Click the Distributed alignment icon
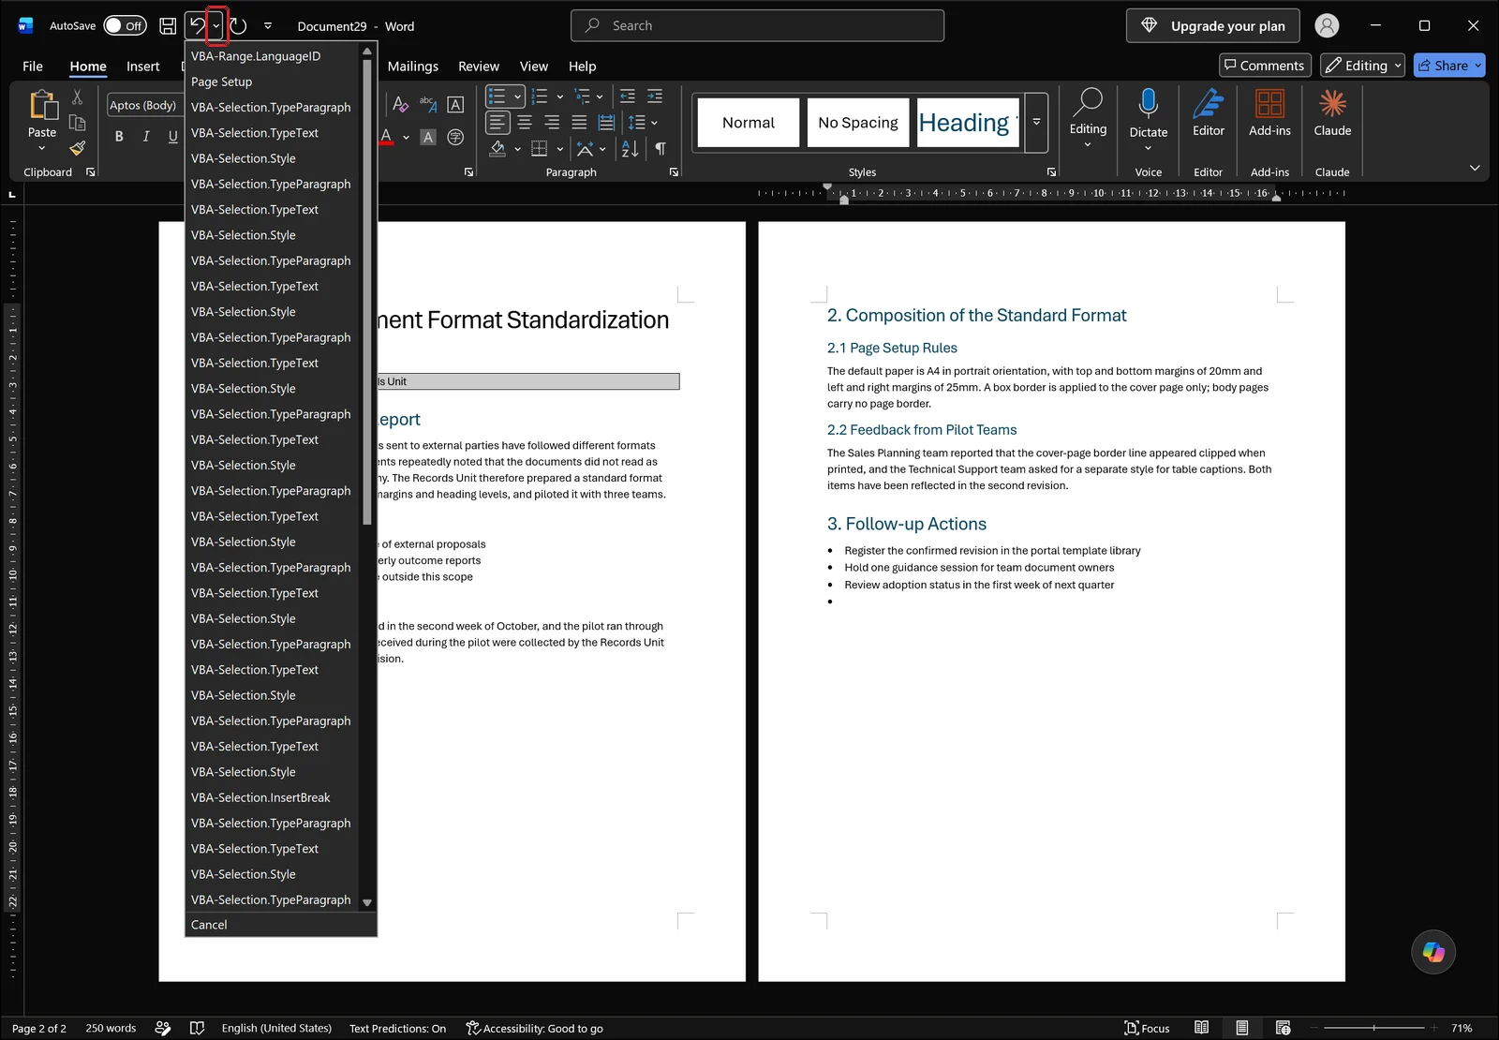Viewport: 1499px width, 1040px height. click(x=607, y=123)
